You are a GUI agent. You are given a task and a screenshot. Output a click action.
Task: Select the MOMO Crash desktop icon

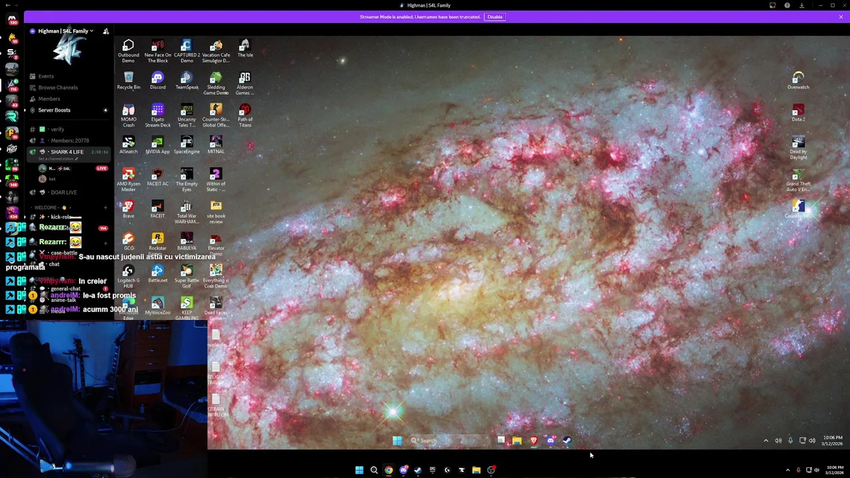pos(128,116)
